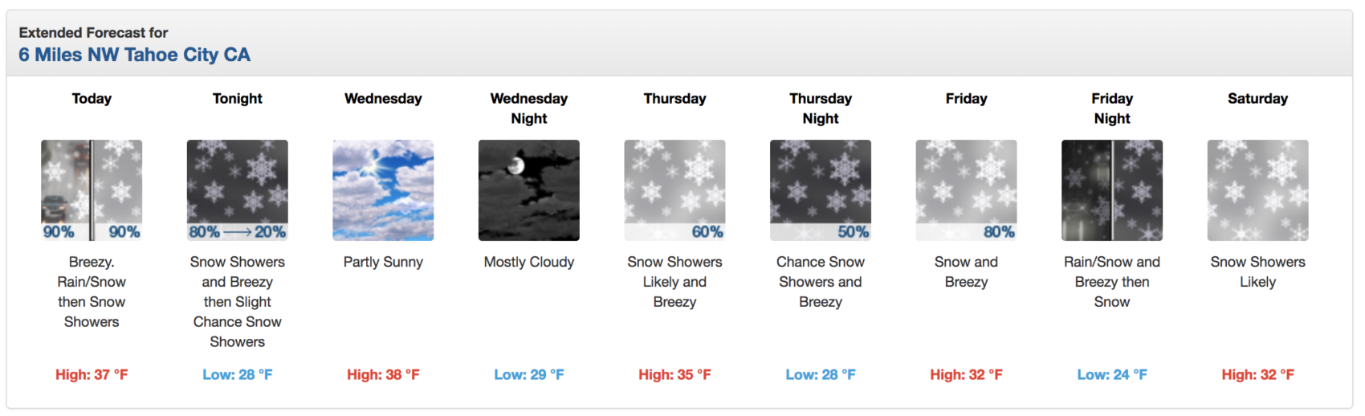Select the Partly Sunny description text
This screenshot has width=1365, height=416.
point(383,262)
